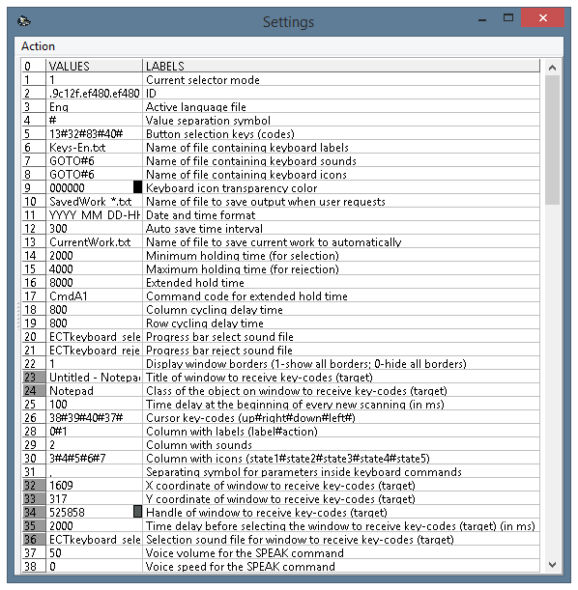578x590 pixels.
Task: Select the 'Keys-En.txt' value cell
Action: (x=94, y=147)
